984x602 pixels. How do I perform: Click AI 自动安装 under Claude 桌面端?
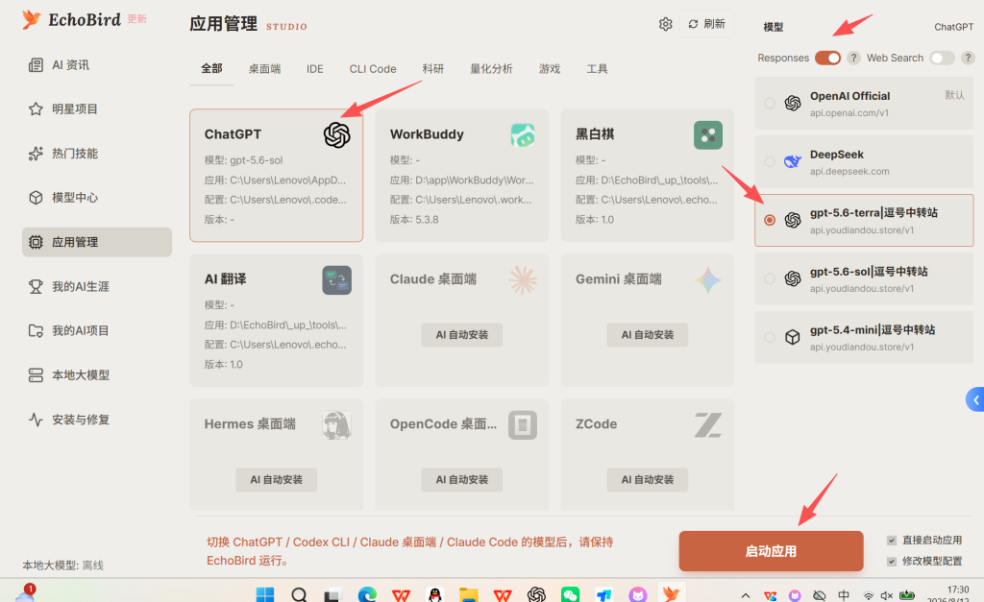(462, 335)
